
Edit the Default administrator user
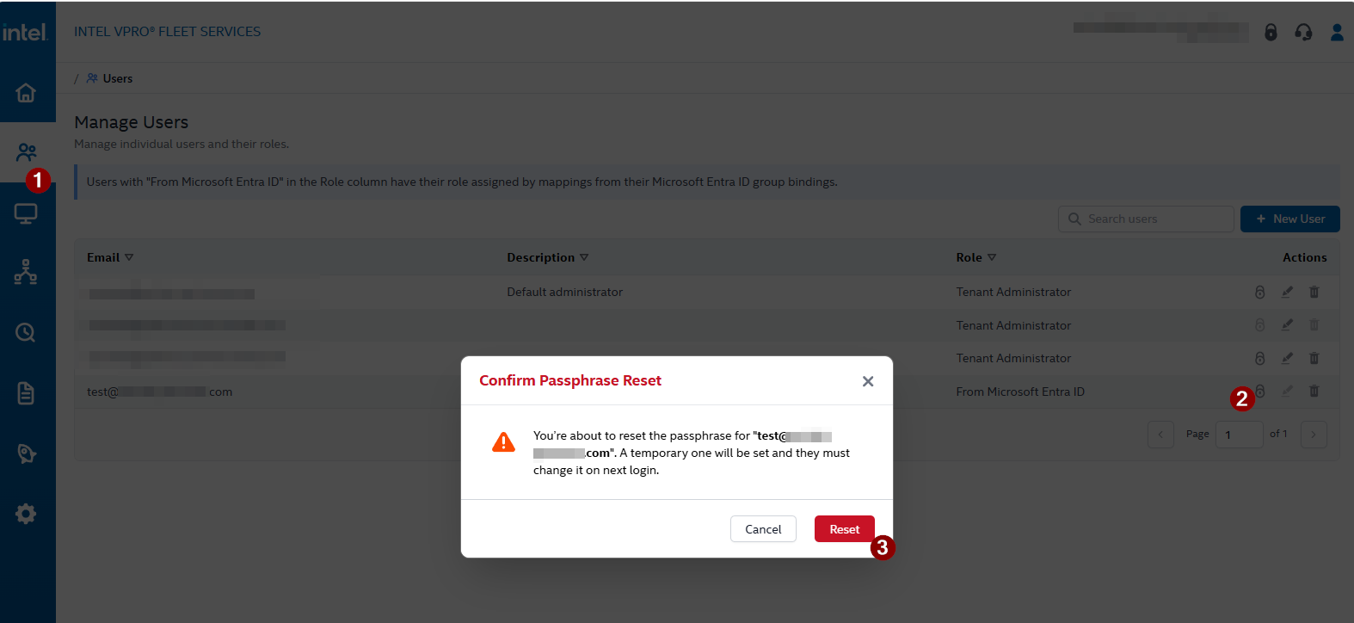pyautogui.click(x=1287, y=293)
